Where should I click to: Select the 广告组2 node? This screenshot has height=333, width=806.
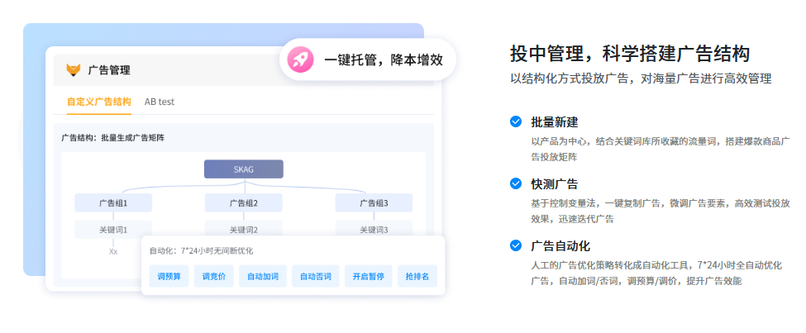click(244, 202)
